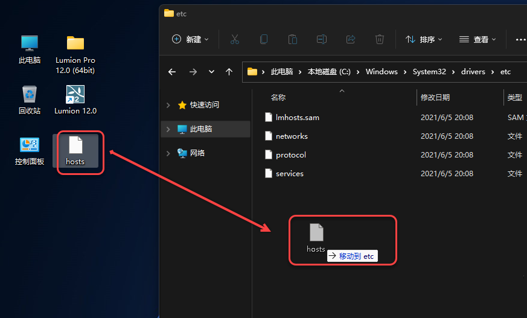Open the 新建 (New) dropdown button
The image size is (527, 318).
(190, 39)
